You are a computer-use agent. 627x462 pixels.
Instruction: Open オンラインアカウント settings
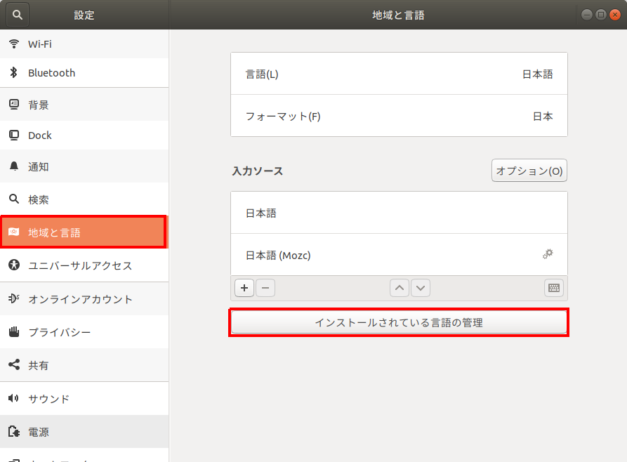[x=84, y=299]
